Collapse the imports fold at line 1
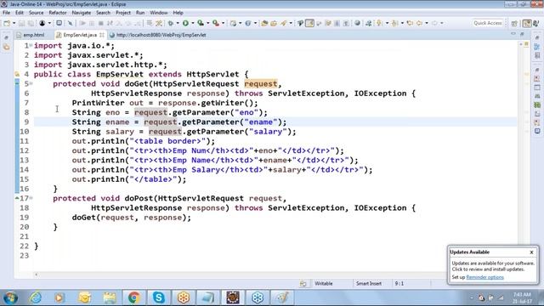The height and width of the screenshot is (306, 544). coord(31,45)
